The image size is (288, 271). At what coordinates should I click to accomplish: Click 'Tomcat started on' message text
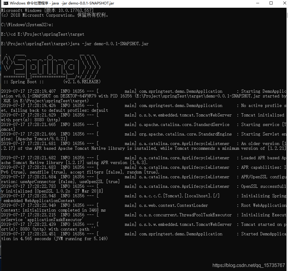(261, 225)
